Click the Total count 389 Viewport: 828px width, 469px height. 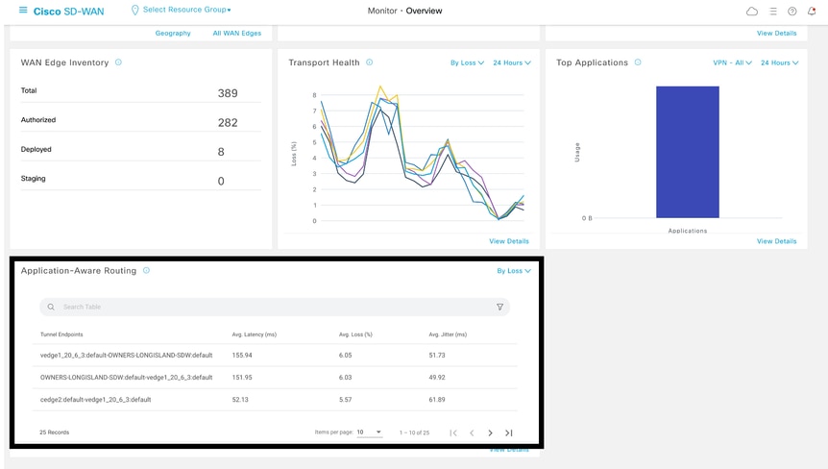click(x=228, y=93)
